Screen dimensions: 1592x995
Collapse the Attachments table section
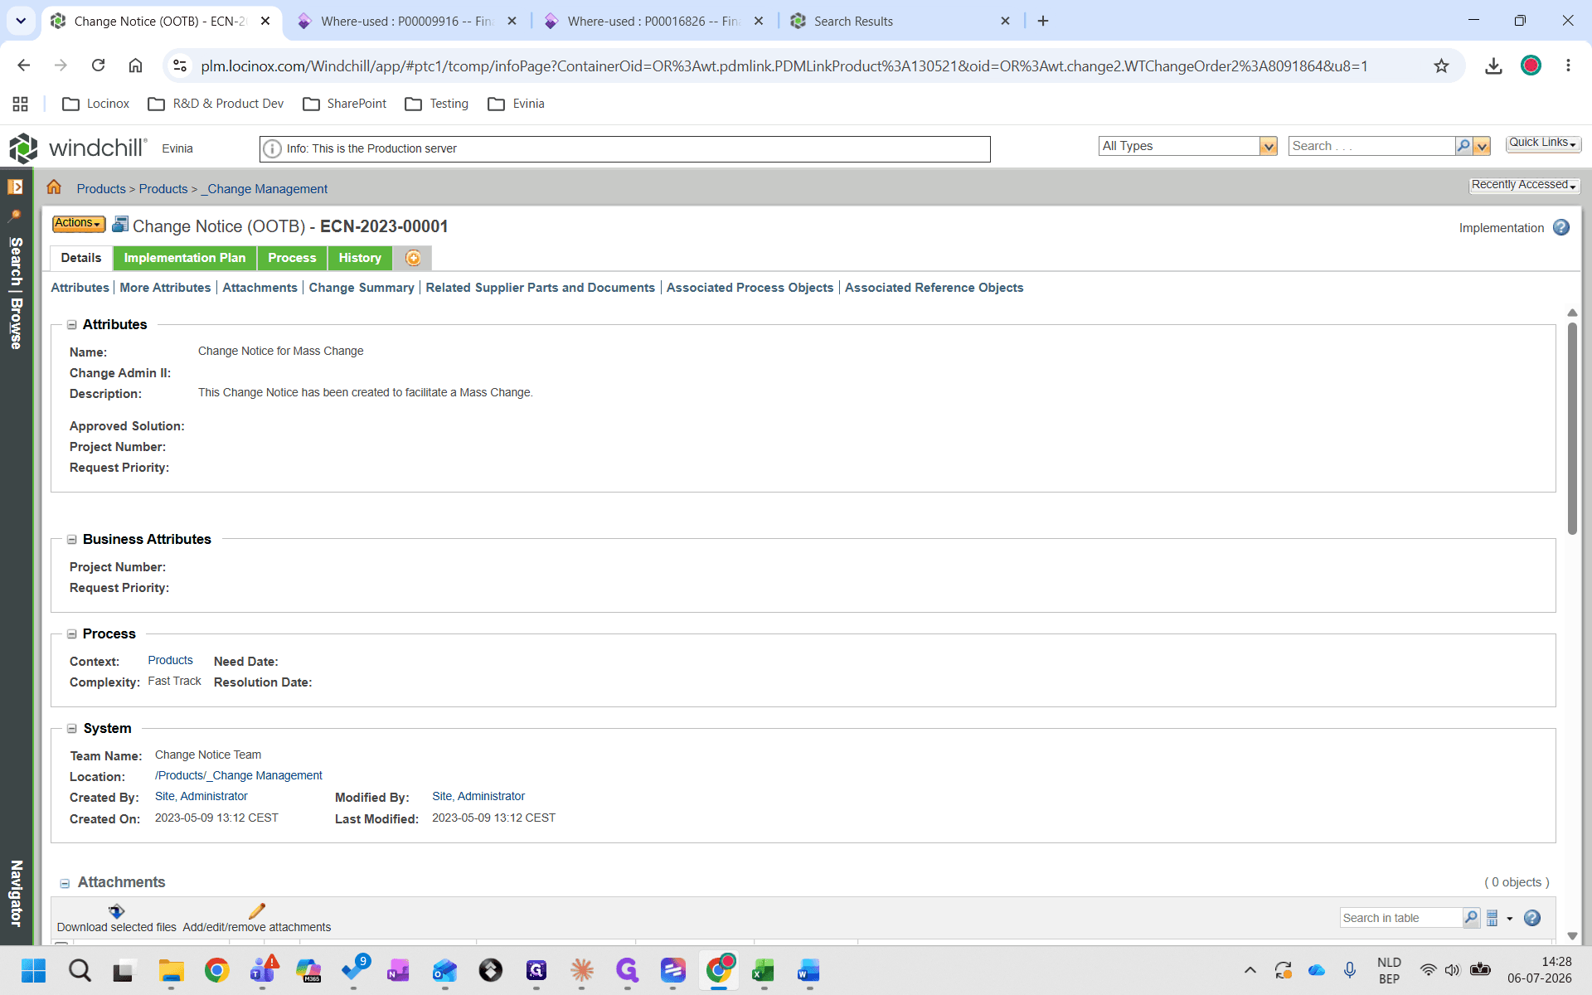tap(65, 883)
